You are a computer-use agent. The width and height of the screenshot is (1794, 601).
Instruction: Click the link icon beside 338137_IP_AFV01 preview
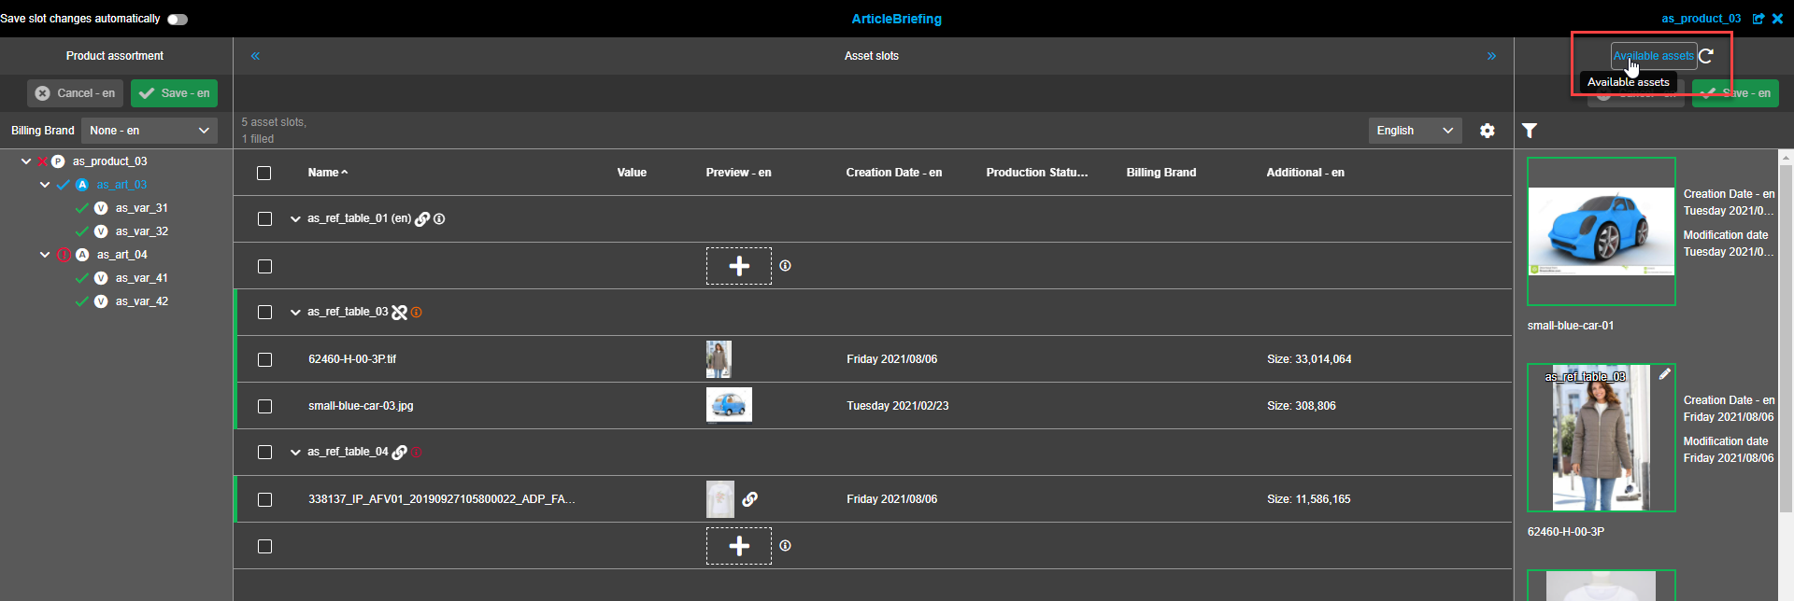(x=749, y=499)
